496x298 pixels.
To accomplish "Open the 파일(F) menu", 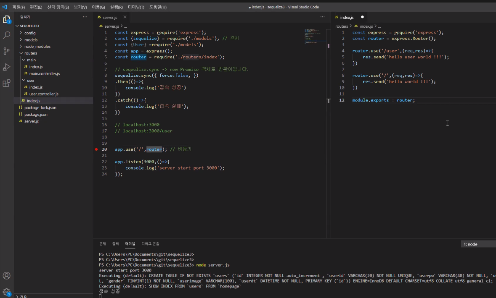I will (x=19, y=7).
